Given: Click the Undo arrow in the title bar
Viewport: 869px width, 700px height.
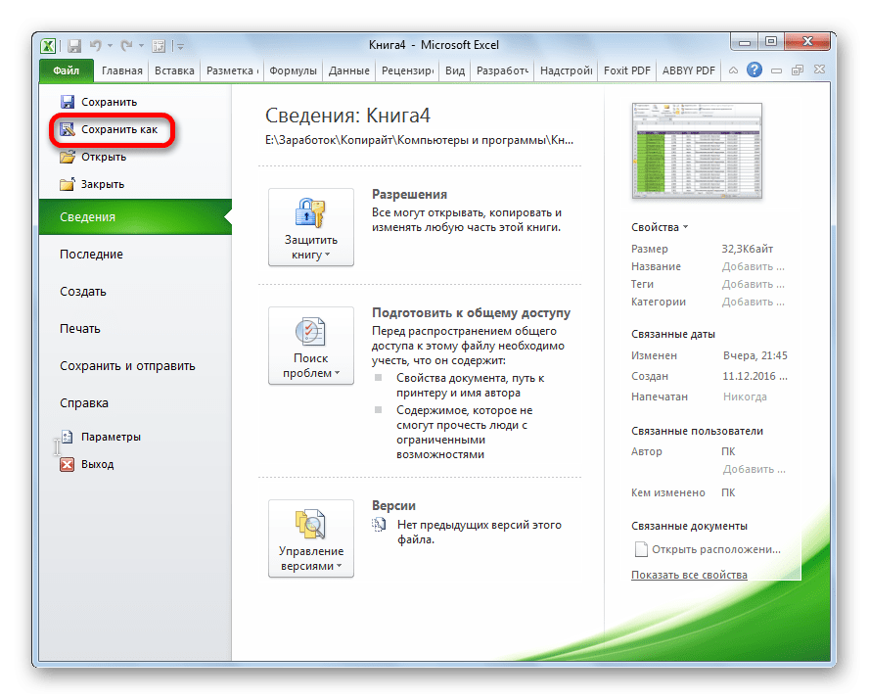Looking at the screenshot, I should click(95, 45).
